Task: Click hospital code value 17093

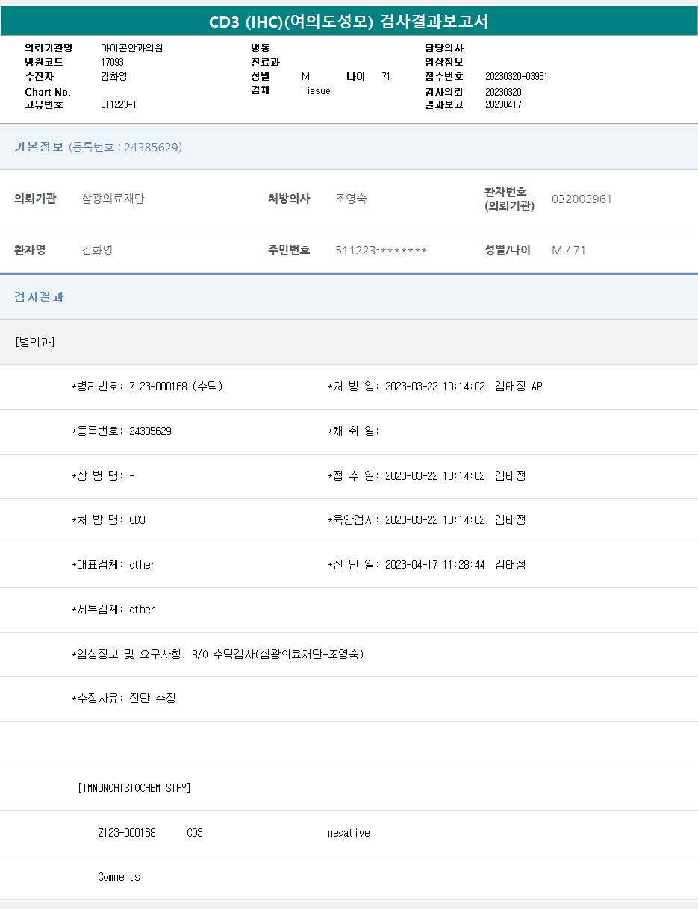Action: click(112, 62)
